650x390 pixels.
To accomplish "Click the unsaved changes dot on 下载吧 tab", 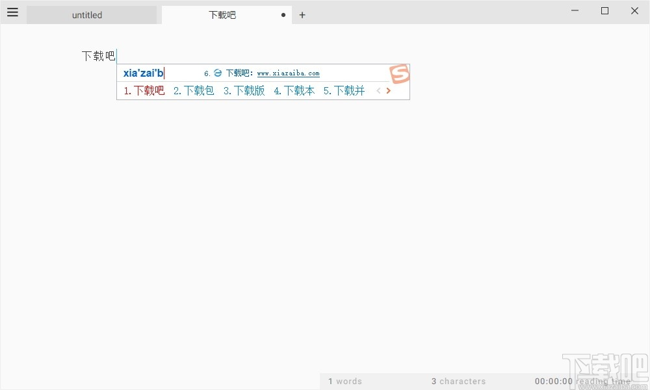I will click(x=283, y=14).
